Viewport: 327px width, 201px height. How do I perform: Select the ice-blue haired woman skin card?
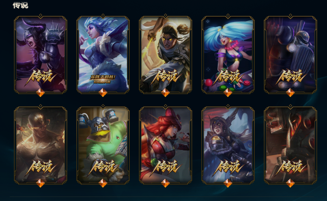[103, 55]
